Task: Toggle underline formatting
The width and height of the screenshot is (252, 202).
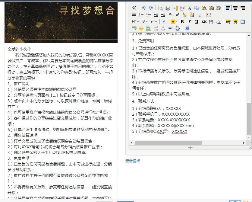Action: click(x=197, y=22)
